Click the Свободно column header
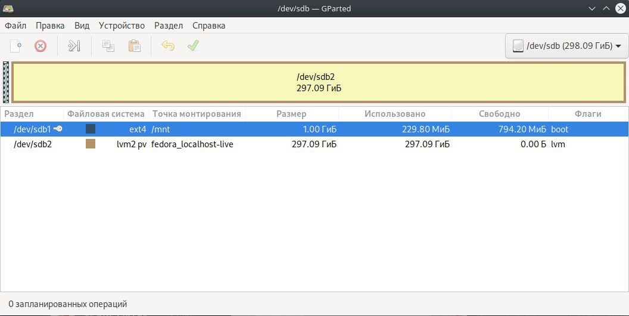This screenshot has height=316, width=629. pyautogui.click(x=500, y=114)
